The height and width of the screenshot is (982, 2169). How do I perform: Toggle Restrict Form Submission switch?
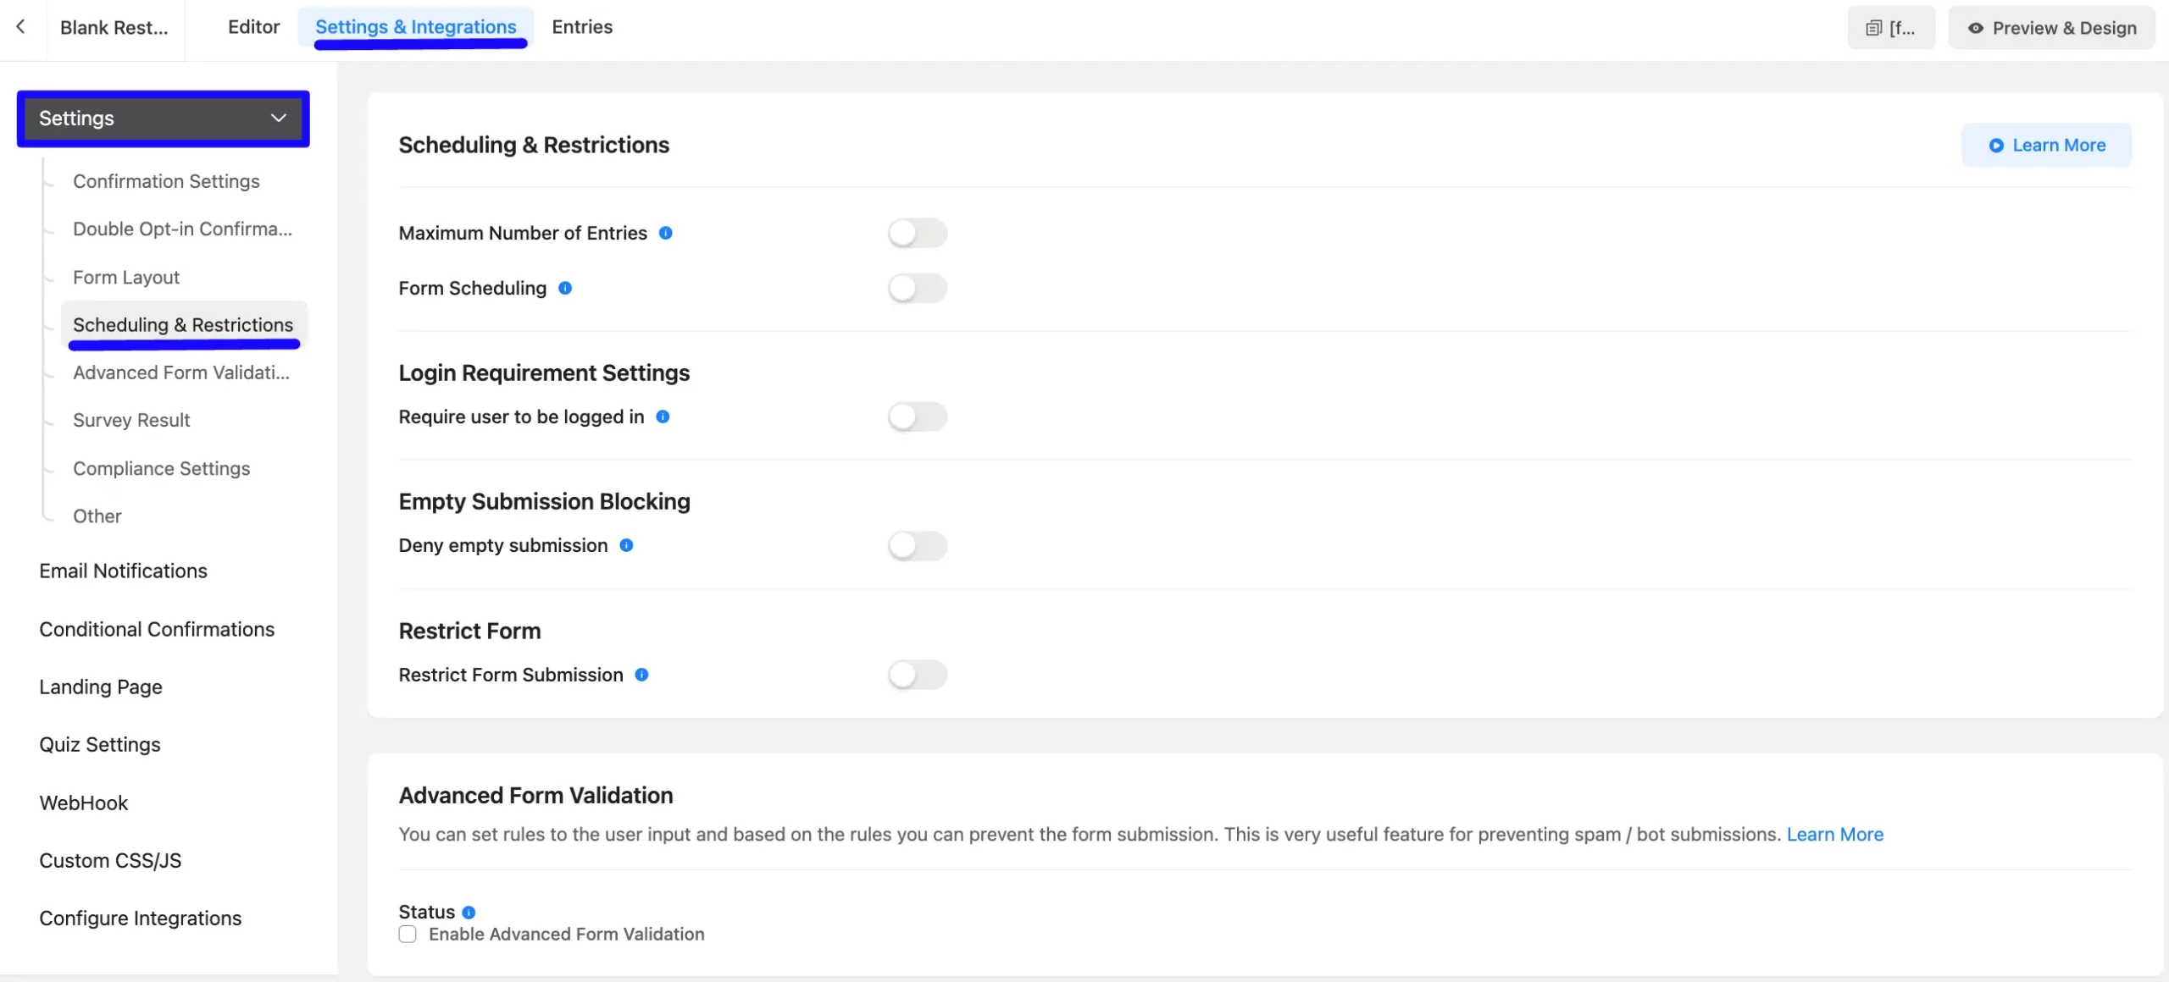click(x=918, y=675)
